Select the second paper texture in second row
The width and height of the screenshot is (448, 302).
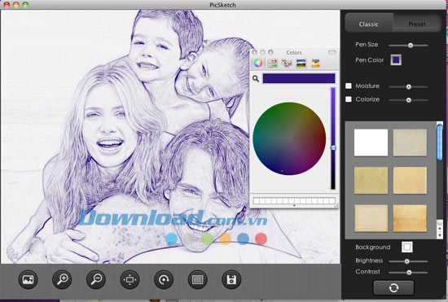coord(410,181)
